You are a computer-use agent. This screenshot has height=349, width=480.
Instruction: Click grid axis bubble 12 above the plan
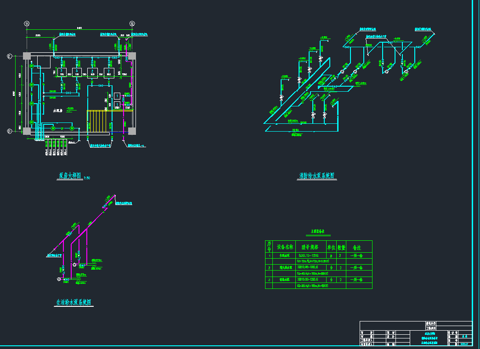click(132, 23)
